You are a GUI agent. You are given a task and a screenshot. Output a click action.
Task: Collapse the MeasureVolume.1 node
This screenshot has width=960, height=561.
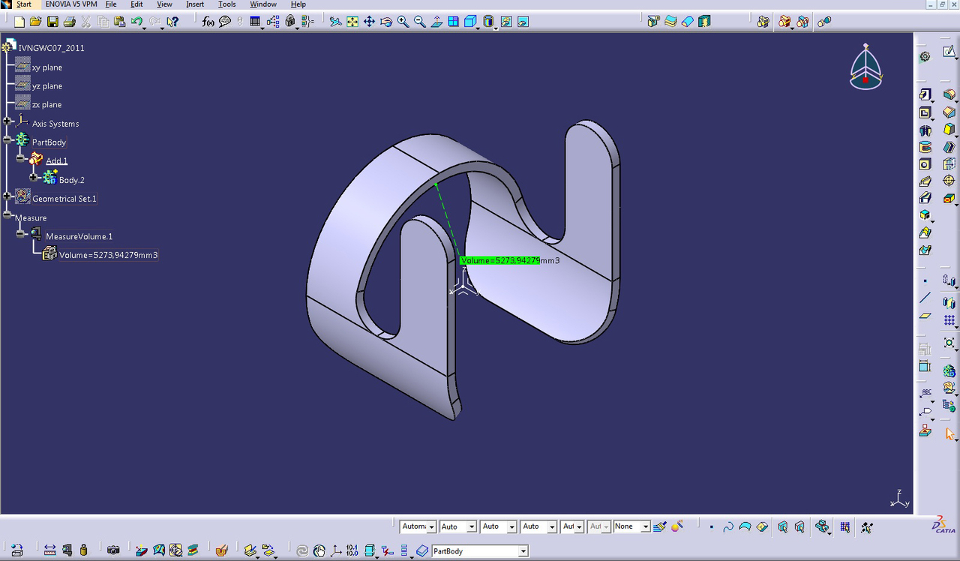coord(20,233)
